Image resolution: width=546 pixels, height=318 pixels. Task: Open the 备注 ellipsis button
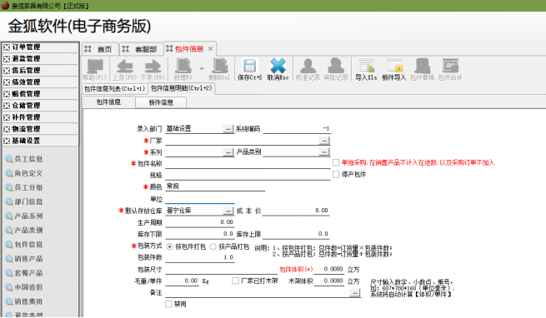point(355,293)
